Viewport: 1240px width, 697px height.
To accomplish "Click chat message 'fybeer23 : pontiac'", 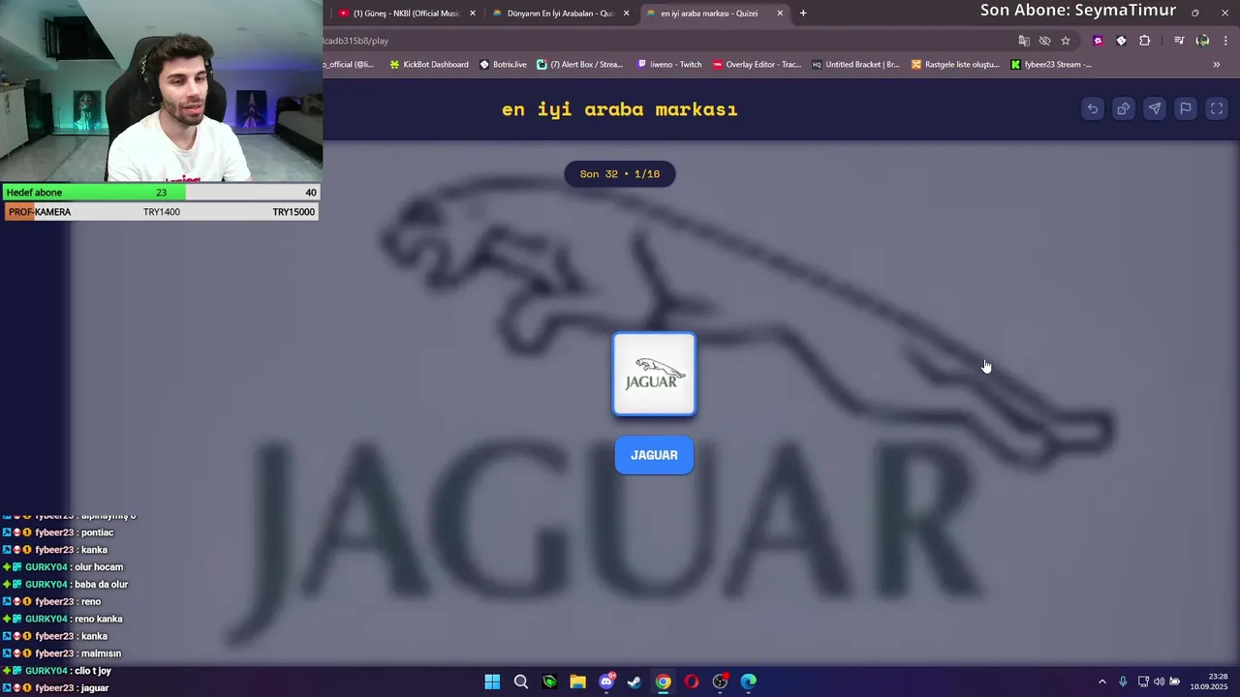I will 75,532.
